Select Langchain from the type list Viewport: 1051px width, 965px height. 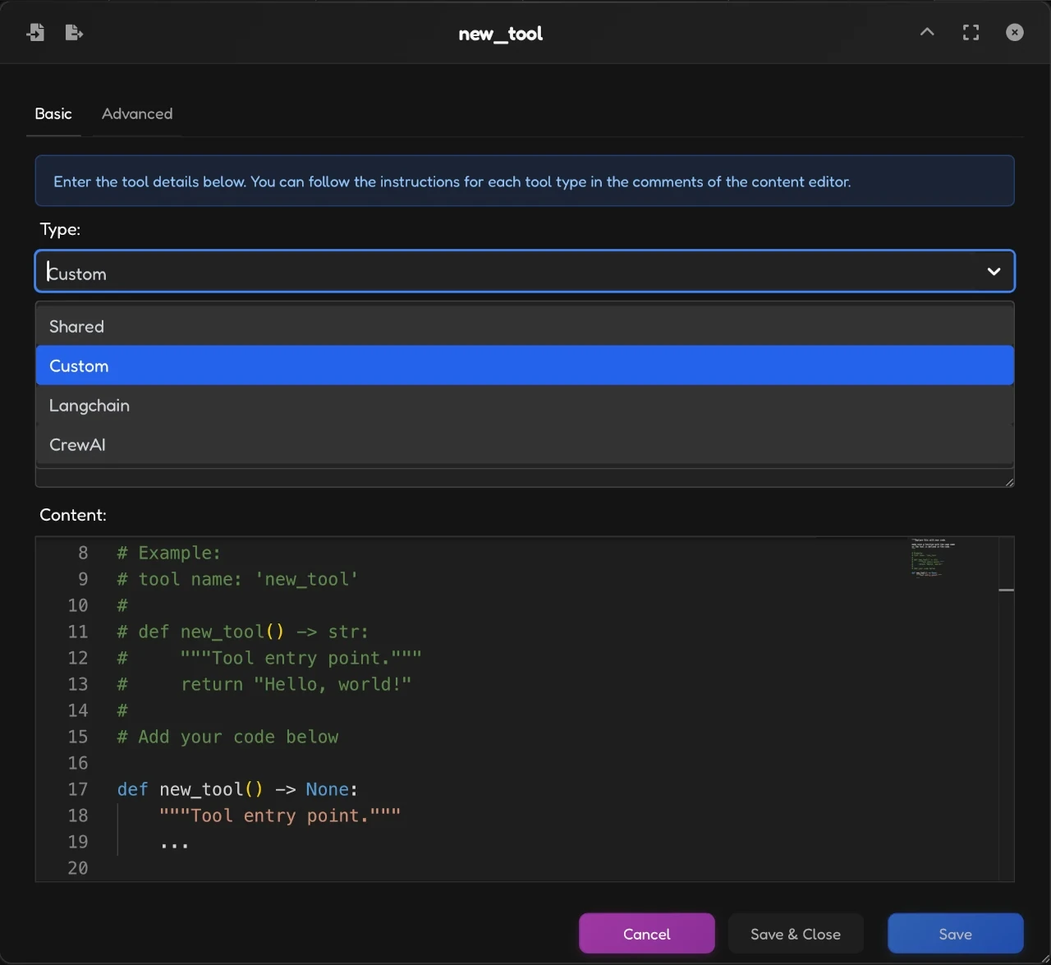pos(89,405)
